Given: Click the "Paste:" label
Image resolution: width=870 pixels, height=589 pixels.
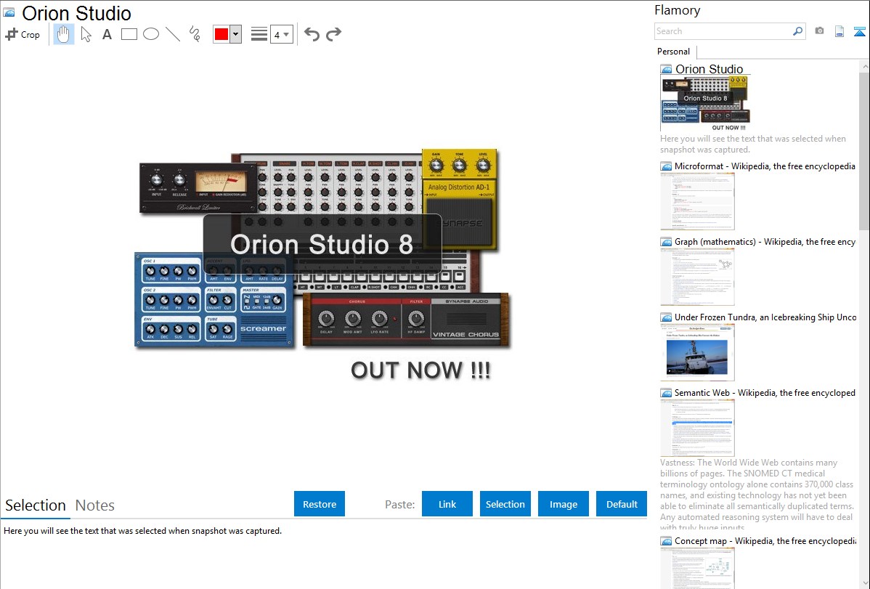Looking at the screenshot, I should click(400, 505).
